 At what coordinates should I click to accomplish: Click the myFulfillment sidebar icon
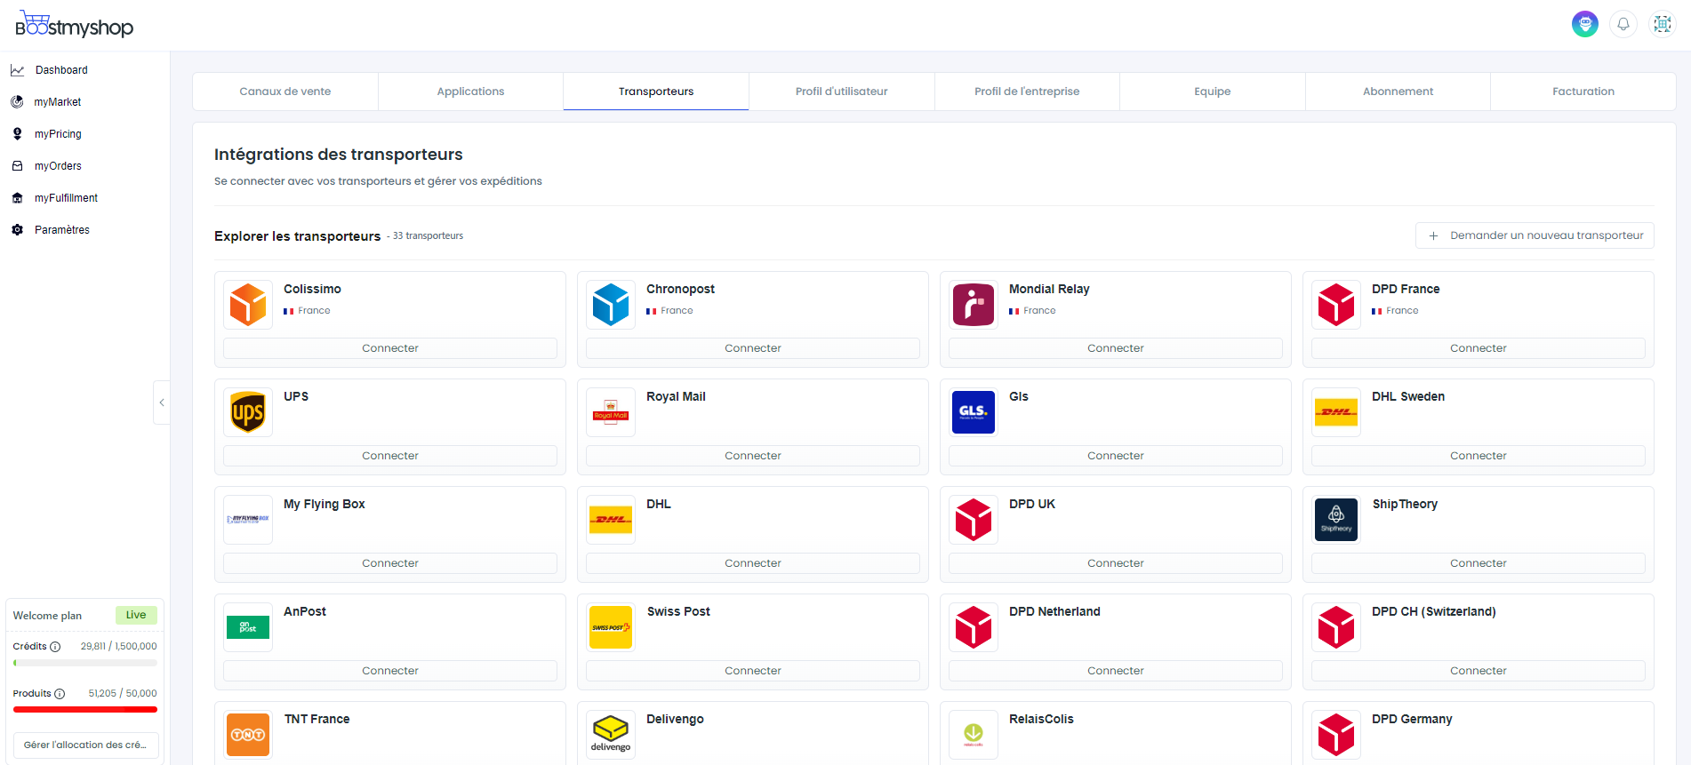coord(17,198)
